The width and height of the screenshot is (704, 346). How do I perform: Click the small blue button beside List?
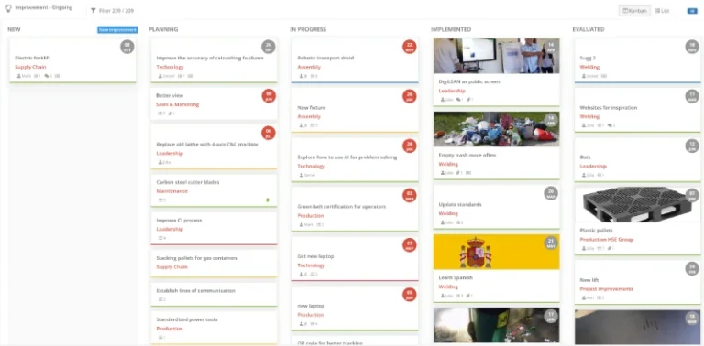692,11
